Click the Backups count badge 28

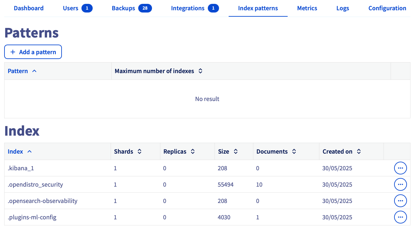[145, 8]
